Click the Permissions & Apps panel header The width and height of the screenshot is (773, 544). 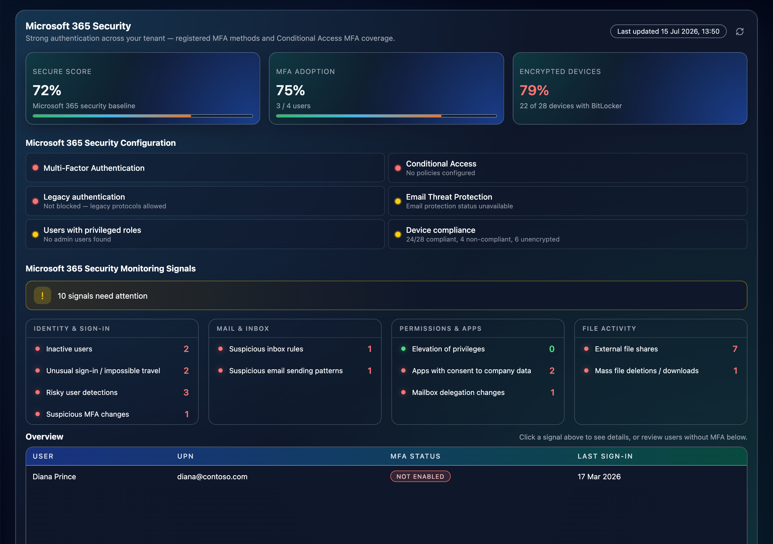click(x=477, y=328)
